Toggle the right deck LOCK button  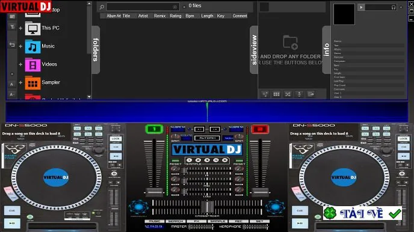(x=403, y=139)
